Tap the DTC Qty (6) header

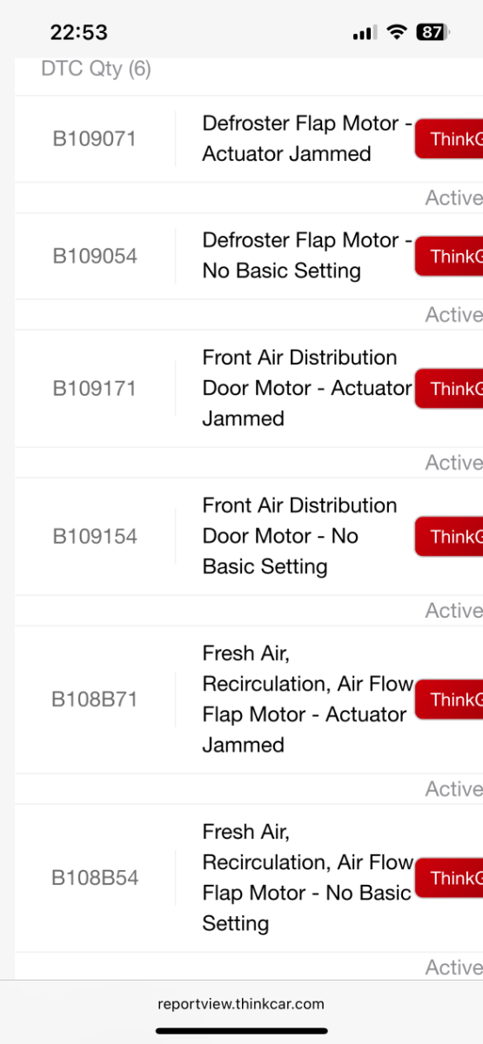tap(96, 69)
